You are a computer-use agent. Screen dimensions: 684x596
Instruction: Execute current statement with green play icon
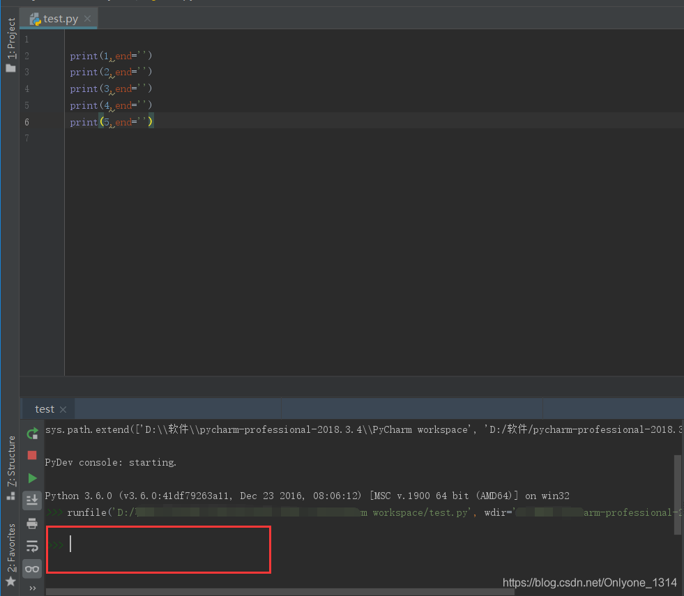click(32, 478)
